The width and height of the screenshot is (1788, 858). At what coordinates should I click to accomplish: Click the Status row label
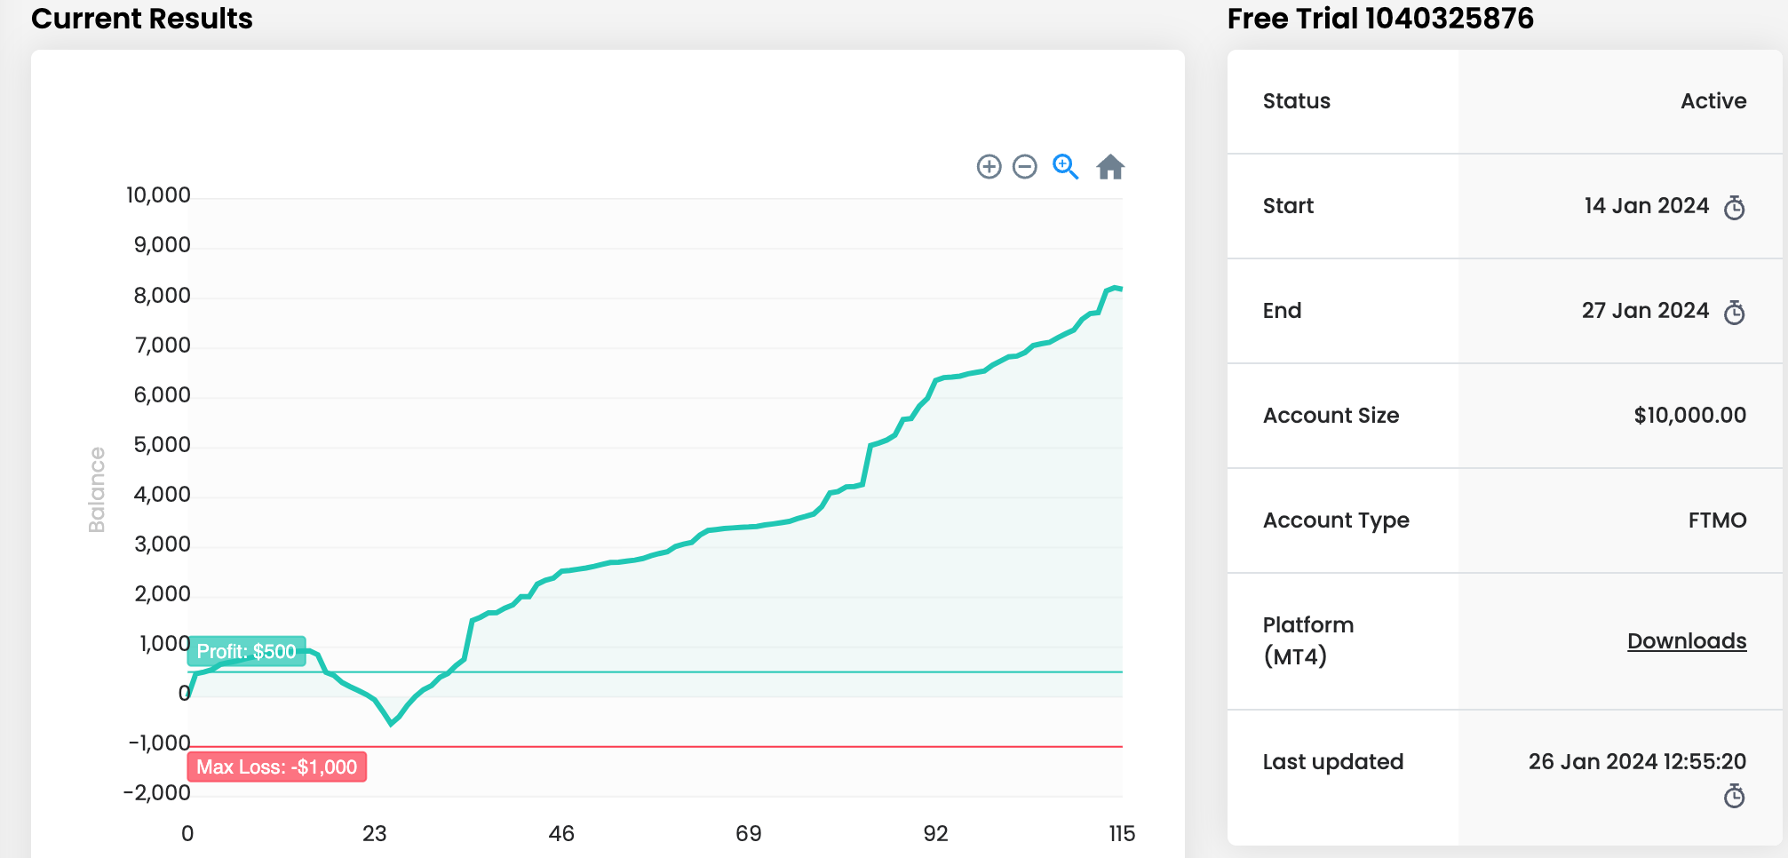coord(1297,101)
